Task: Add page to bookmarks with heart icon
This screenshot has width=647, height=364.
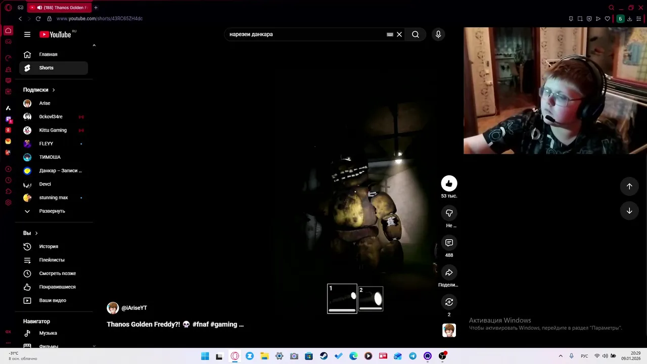Action: point(608,19)
